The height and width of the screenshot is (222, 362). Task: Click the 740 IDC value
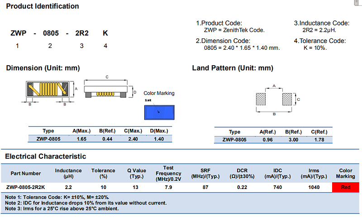click(277, 187)
